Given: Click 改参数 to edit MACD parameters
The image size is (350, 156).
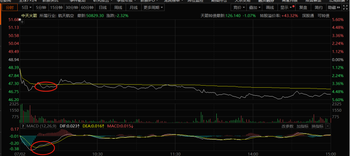Looking at the screenshot, I should pyautogui.click(x=288, y=126).
